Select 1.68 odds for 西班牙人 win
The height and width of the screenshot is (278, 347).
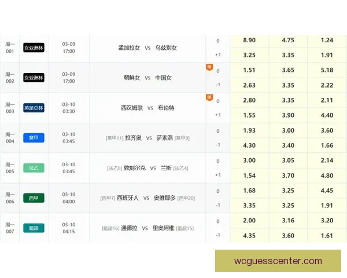point(249,191)
